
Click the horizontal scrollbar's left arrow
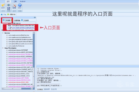pyautogui.click(x=3, y=88)
